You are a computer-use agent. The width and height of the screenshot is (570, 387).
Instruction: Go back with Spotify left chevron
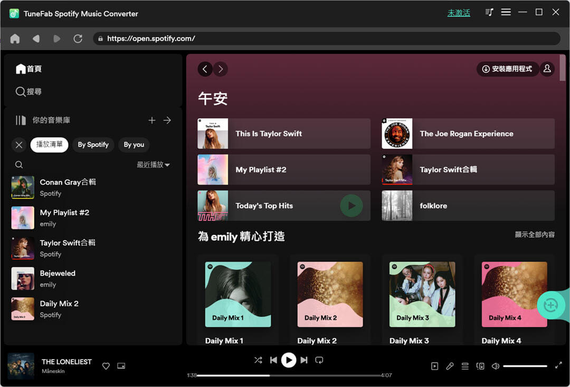point(205,69)
